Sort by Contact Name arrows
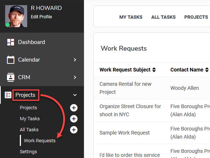This screenshot has height=158, width=210. coord(207,70)
